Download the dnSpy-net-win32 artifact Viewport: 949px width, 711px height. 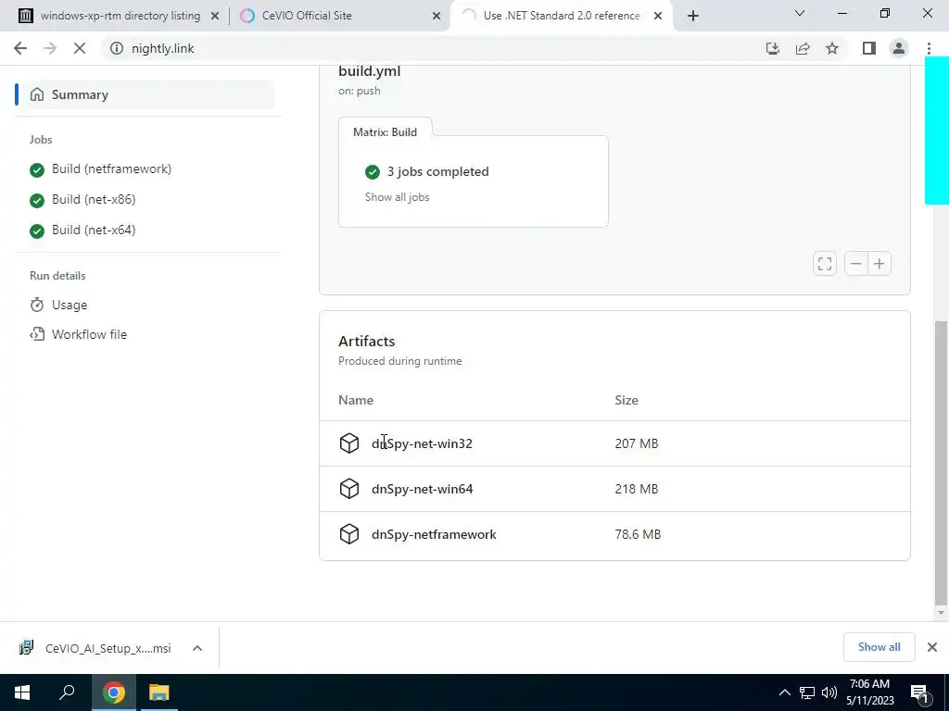[x=422, y=443]
